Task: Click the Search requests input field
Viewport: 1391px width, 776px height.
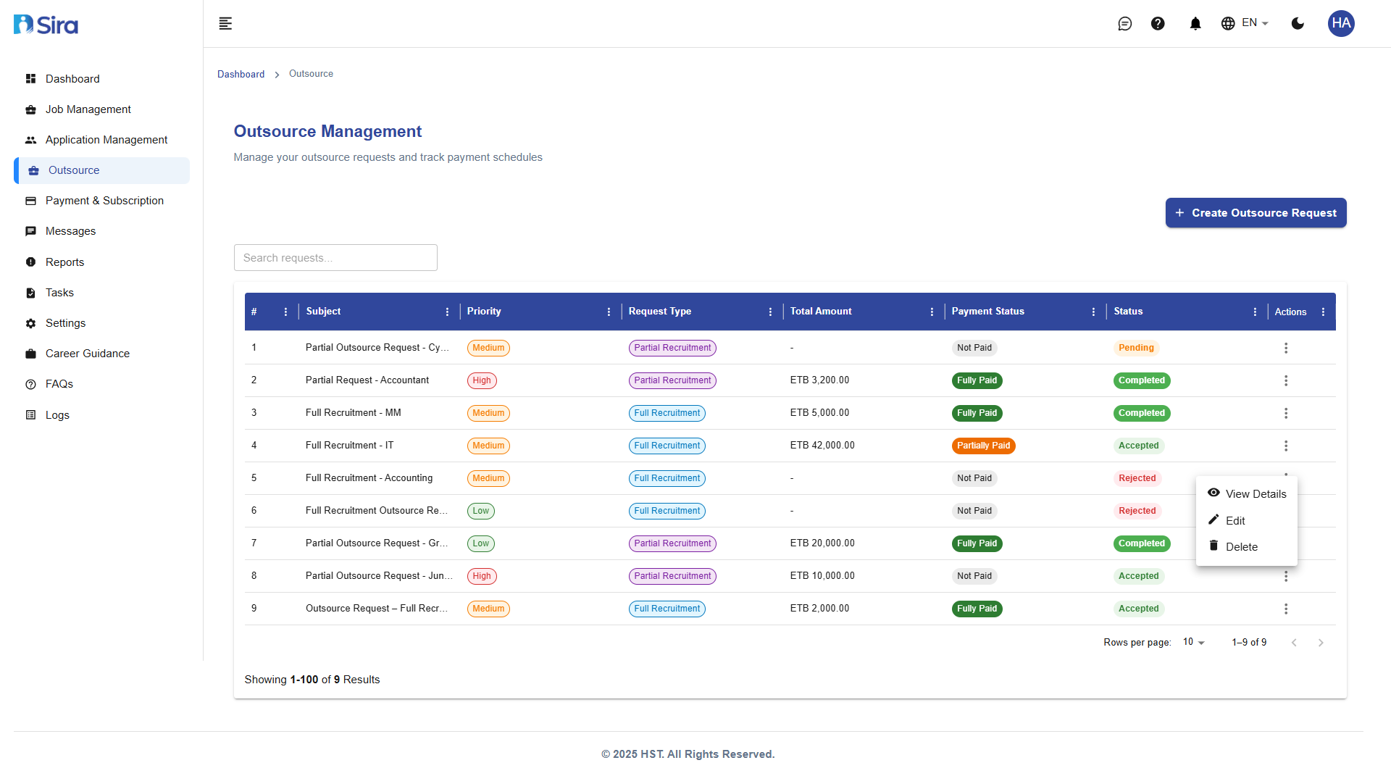Action: [335, 258]
